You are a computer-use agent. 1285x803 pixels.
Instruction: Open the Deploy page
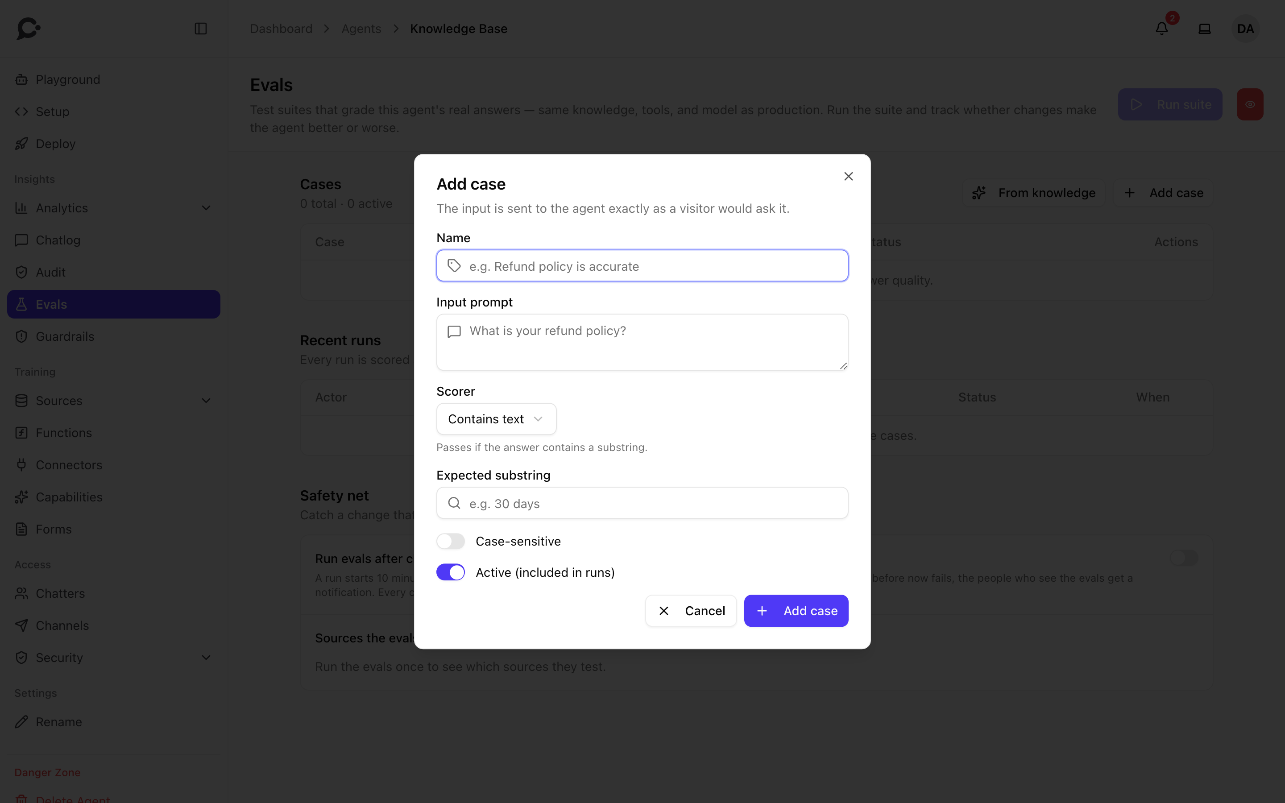pyautogui.click(x=114, y=144)
